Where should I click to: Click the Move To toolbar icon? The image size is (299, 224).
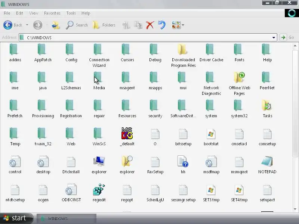[126, 25]
